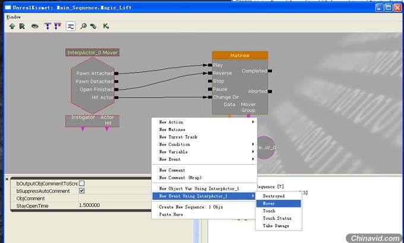
Task: Click the Hit Actor output connector
Action: pos(116,97)
